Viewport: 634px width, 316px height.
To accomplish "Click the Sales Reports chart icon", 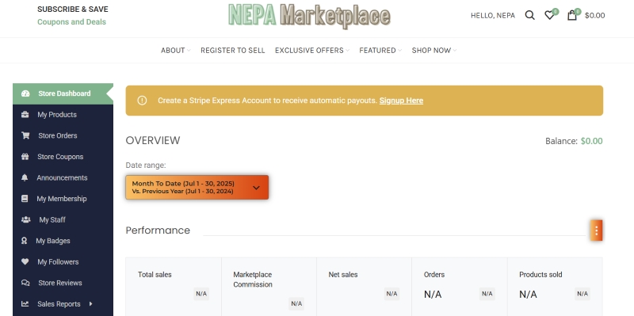I will point(25,304).
